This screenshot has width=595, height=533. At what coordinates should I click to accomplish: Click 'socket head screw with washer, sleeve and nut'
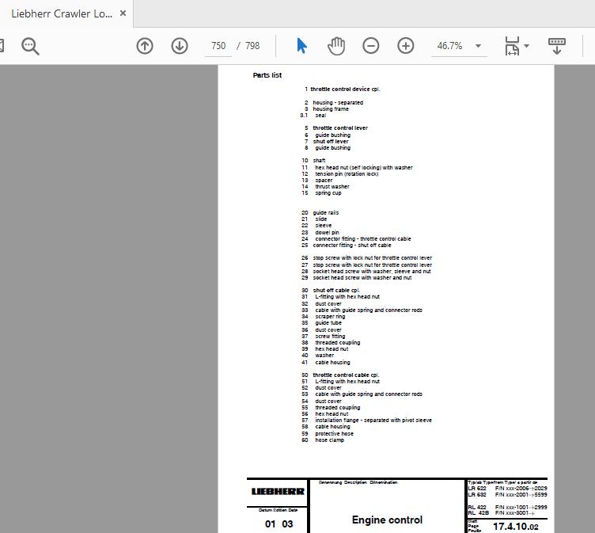(372, 271)
